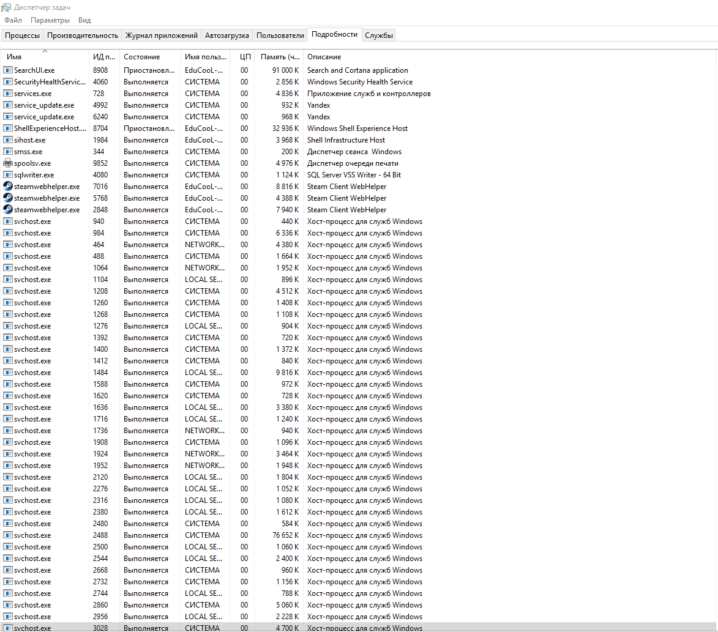Click memory value 91 000 K
Screen dimensions: 718x632
(285, 70)
